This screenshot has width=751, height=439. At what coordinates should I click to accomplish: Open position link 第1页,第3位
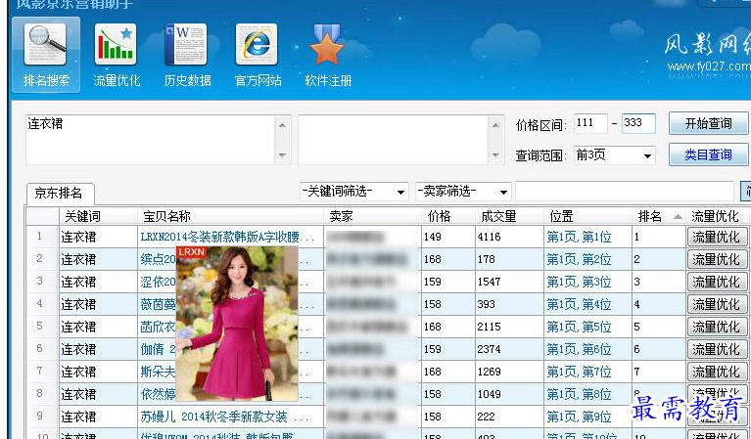point(579,282)
